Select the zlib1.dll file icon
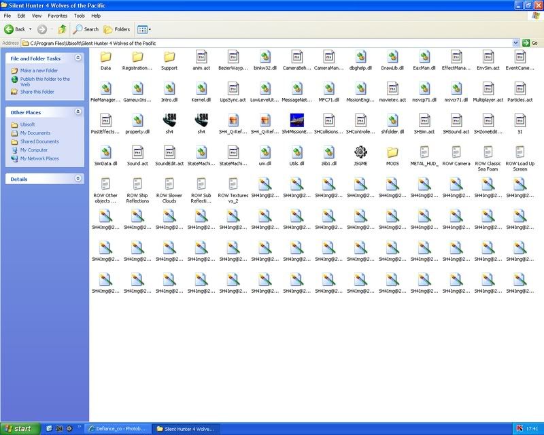This screenshot has height=435, width=544. (x=328, y=152)
